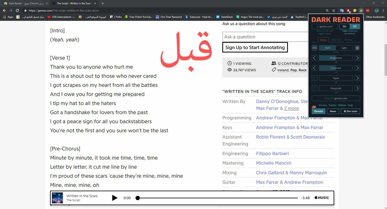Screen dimensions: 387x209
Task: Play the Written in the Scars track
Action: pos(114,198)
